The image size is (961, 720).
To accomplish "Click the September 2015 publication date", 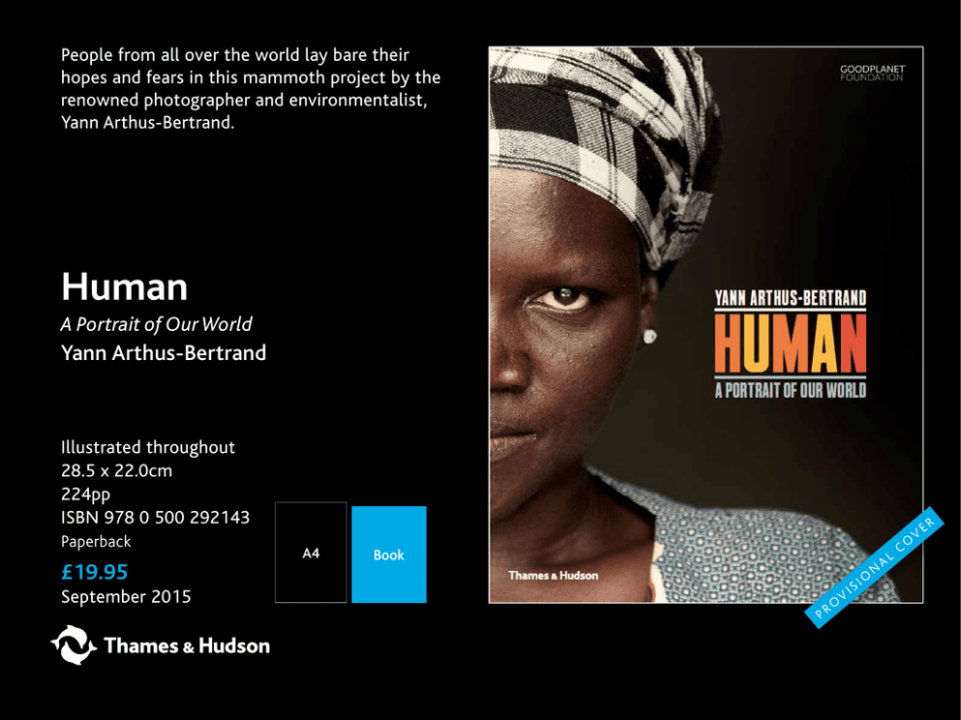I will click(x=126, y=597).
